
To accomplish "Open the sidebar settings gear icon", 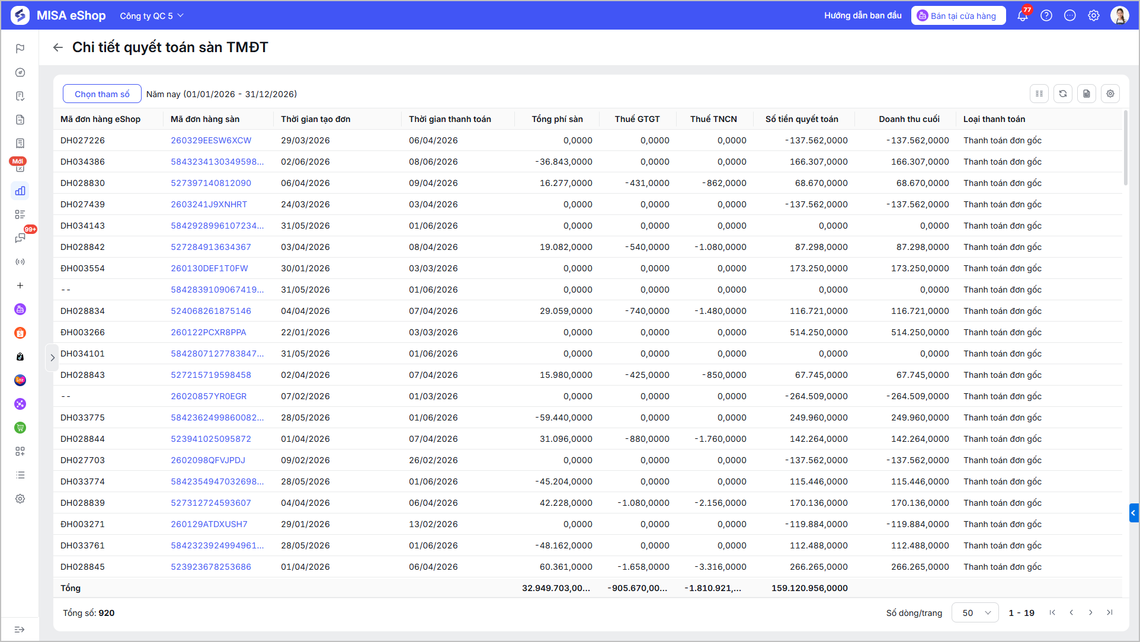I will pos(20,499).
